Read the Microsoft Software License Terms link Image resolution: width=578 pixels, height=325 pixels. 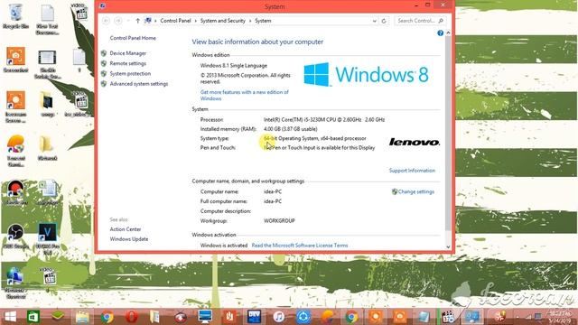coord(300,246)
